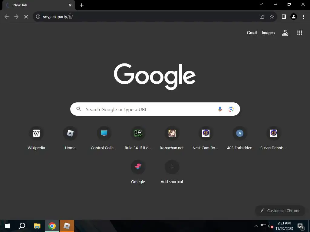Open the profile avatar menu

pyautogui.click(x=294, y=17)
